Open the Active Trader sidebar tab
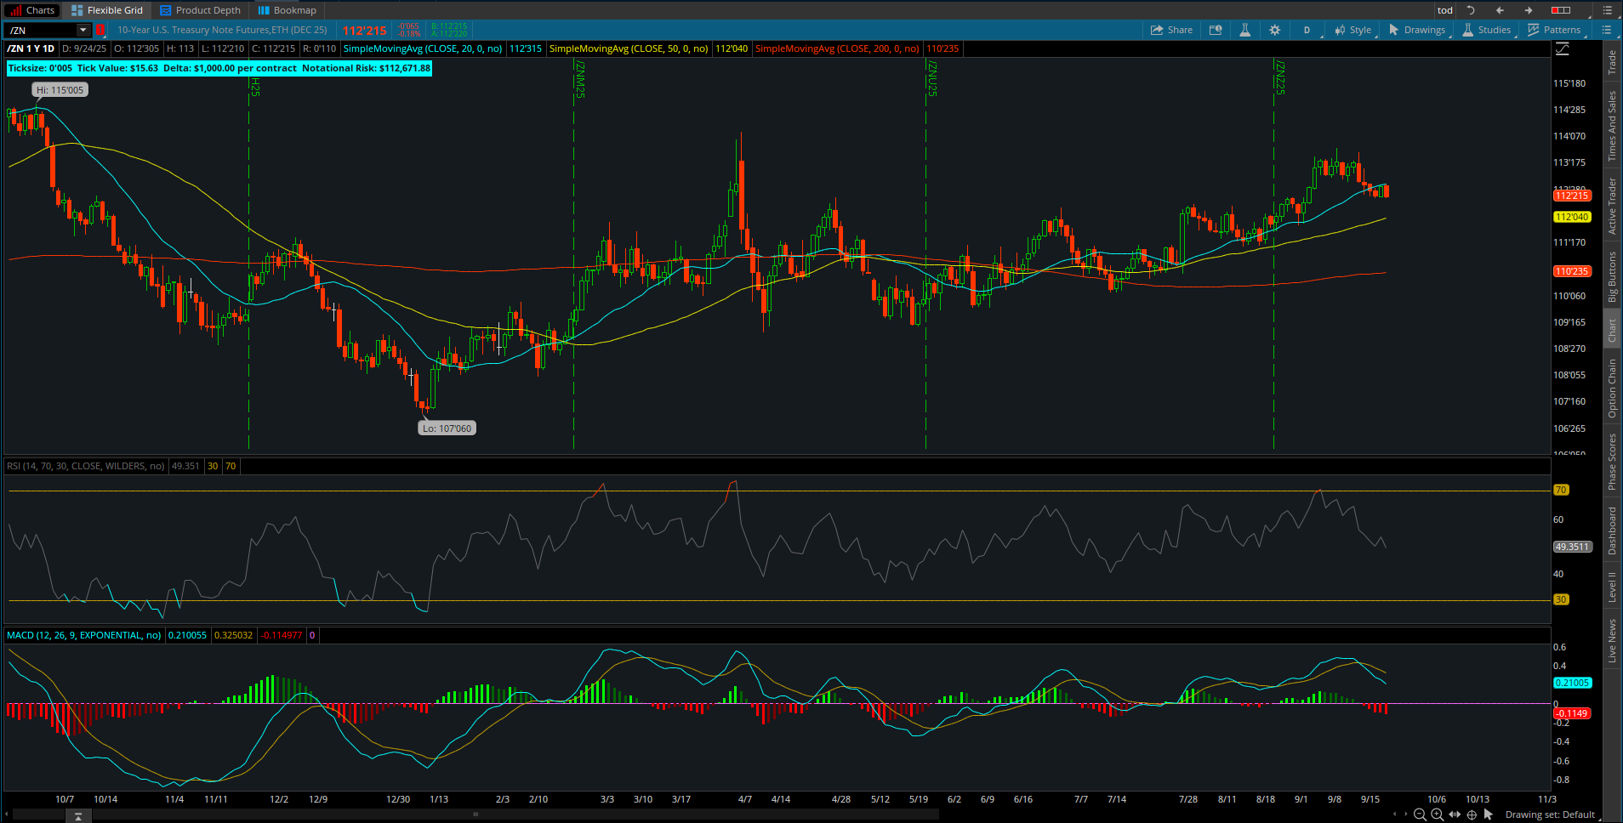 [x=1612, y=206]
